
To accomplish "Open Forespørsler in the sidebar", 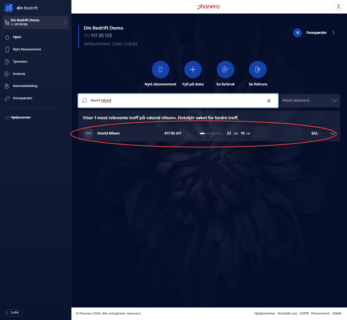I will (x=23, y=98).
